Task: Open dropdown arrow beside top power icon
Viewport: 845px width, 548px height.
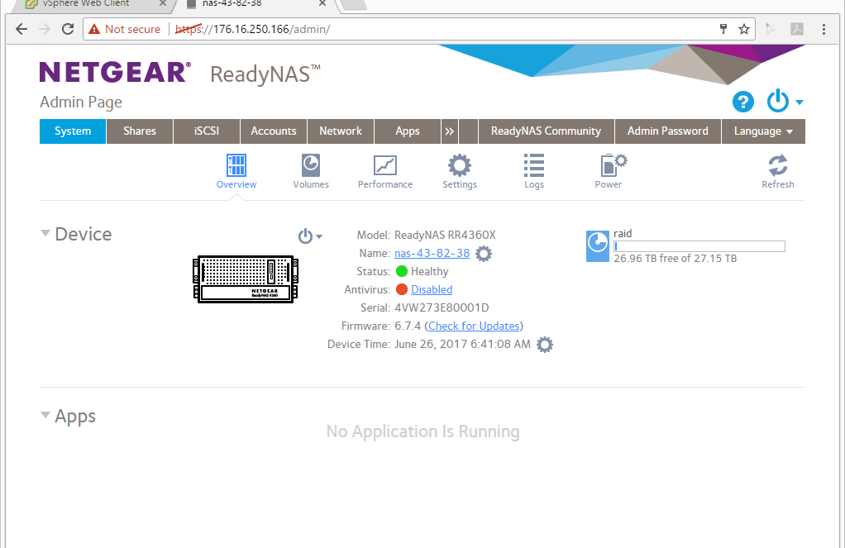Action: pyautogui.click(x=800, y=102)
